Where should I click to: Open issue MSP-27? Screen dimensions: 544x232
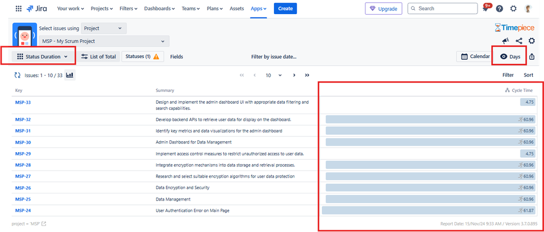click(x=23, y=176)
